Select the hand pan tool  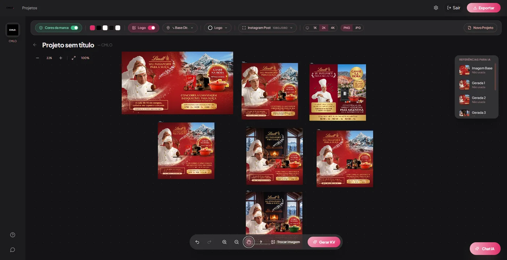pyautogui.click(x=249, y=242)
